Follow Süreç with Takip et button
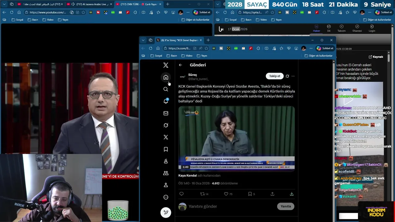Image resolution: width=395 pixels, height=222 pixels. 275,76
